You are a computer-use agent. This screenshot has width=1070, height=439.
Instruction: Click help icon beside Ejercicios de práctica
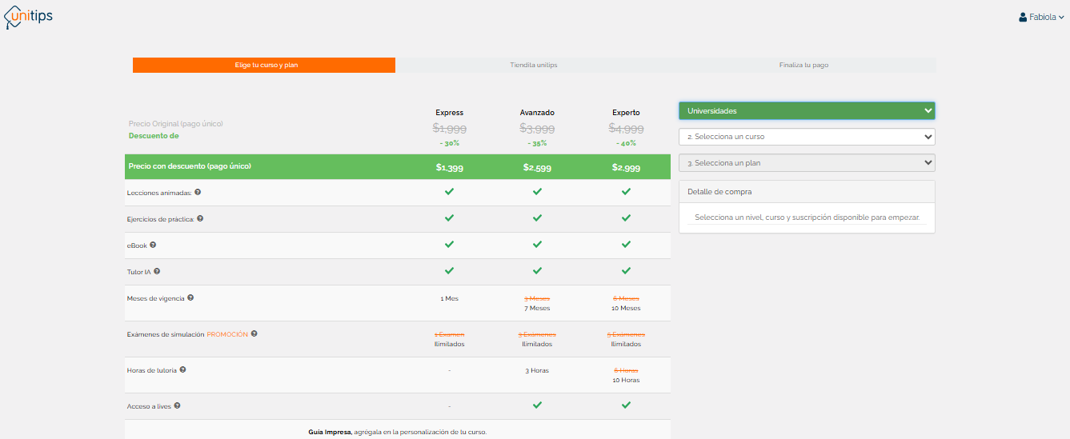[x=200, y=218]
